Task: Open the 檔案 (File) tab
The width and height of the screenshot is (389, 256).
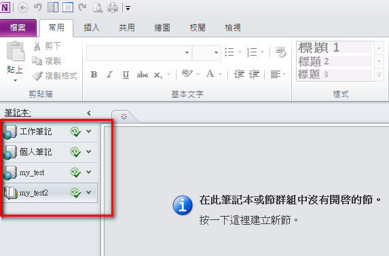Action: point(18,28)
